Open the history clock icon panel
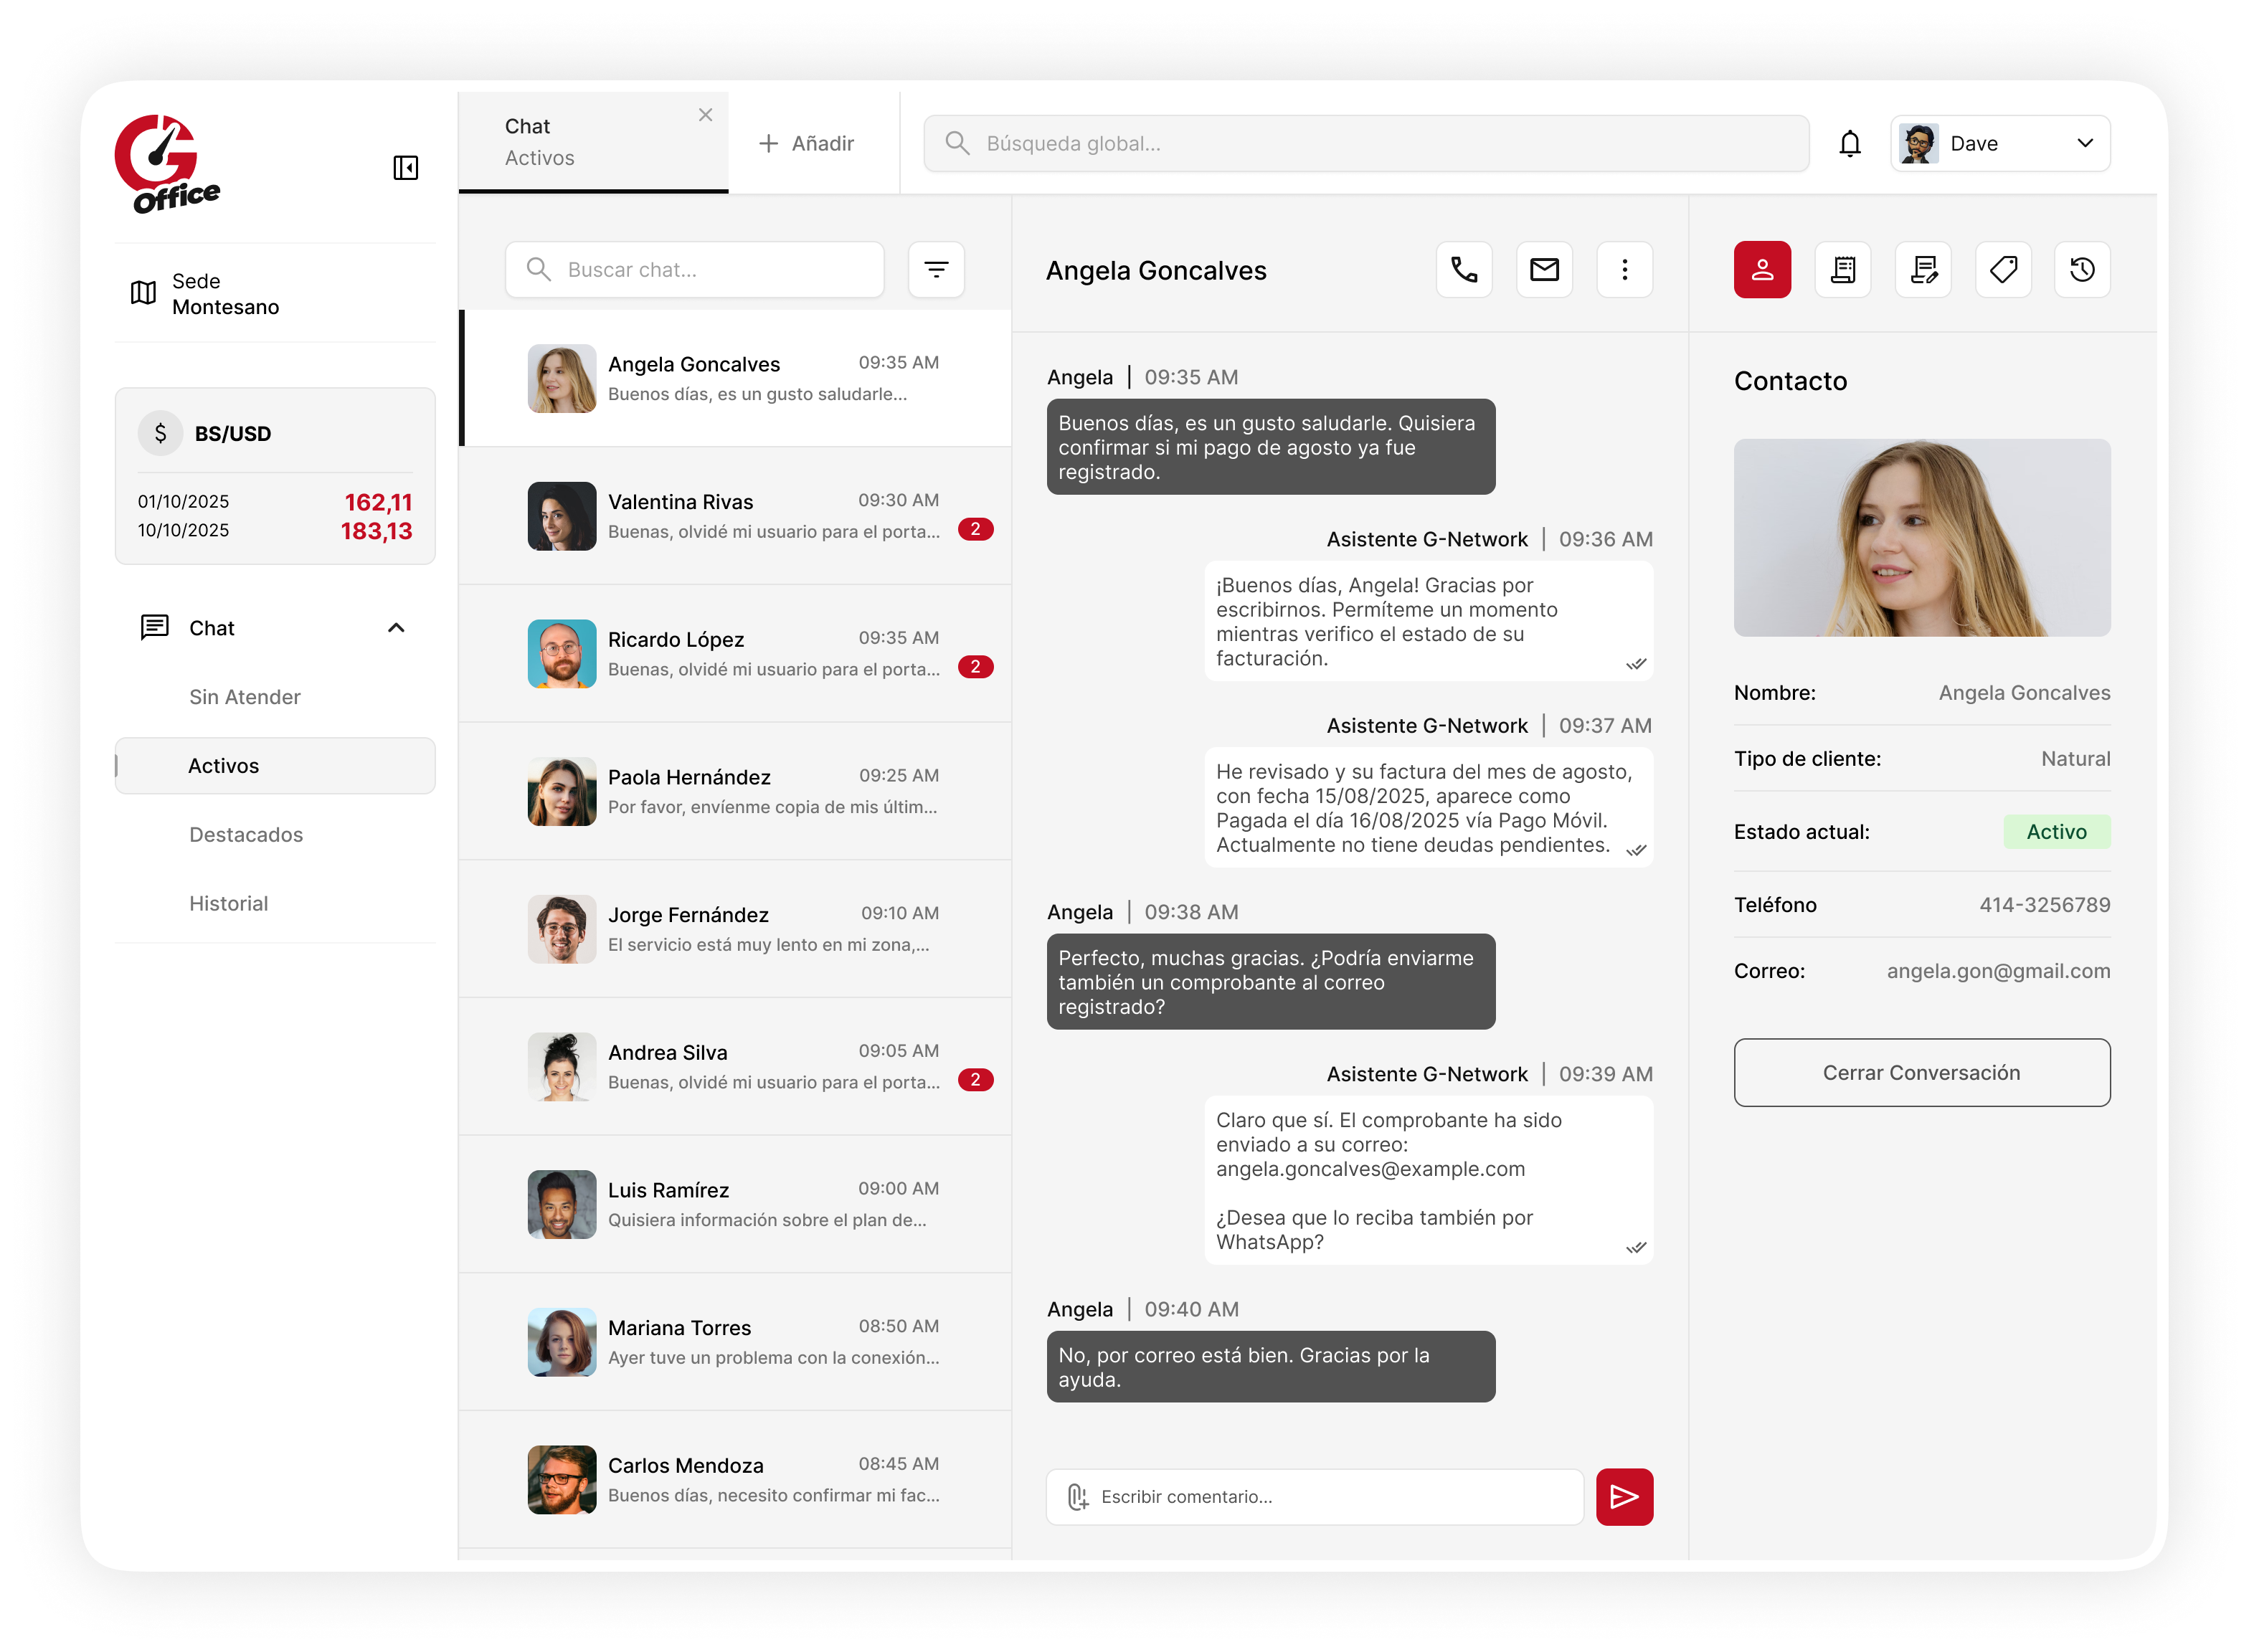Screen dimensions: 2249x1652 (x=2081, y=269)
